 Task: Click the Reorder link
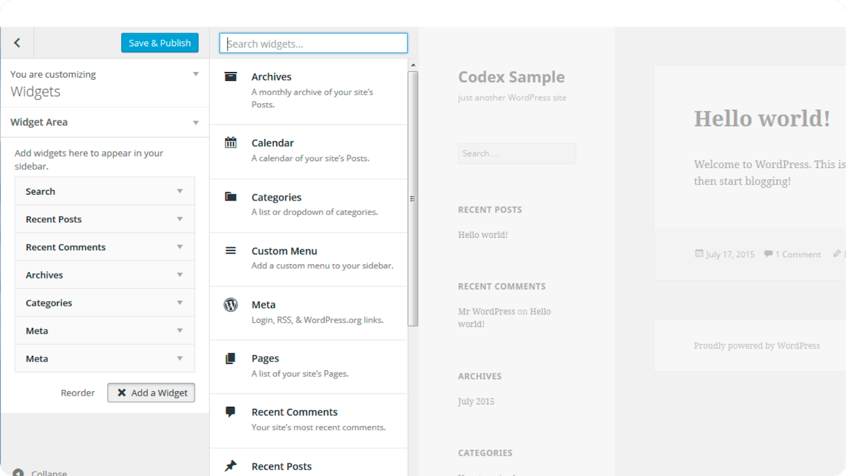click(78, 393)
